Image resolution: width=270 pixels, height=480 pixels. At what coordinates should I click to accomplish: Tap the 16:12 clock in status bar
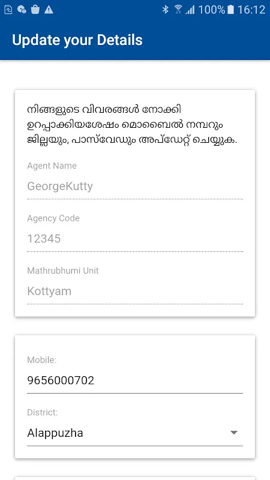pos(251,10)
